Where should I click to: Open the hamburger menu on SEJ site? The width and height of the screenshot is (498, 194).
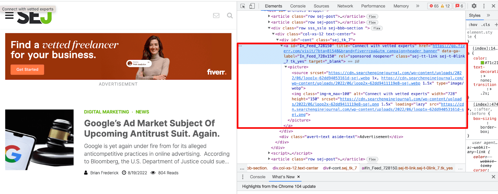[9, 16]
